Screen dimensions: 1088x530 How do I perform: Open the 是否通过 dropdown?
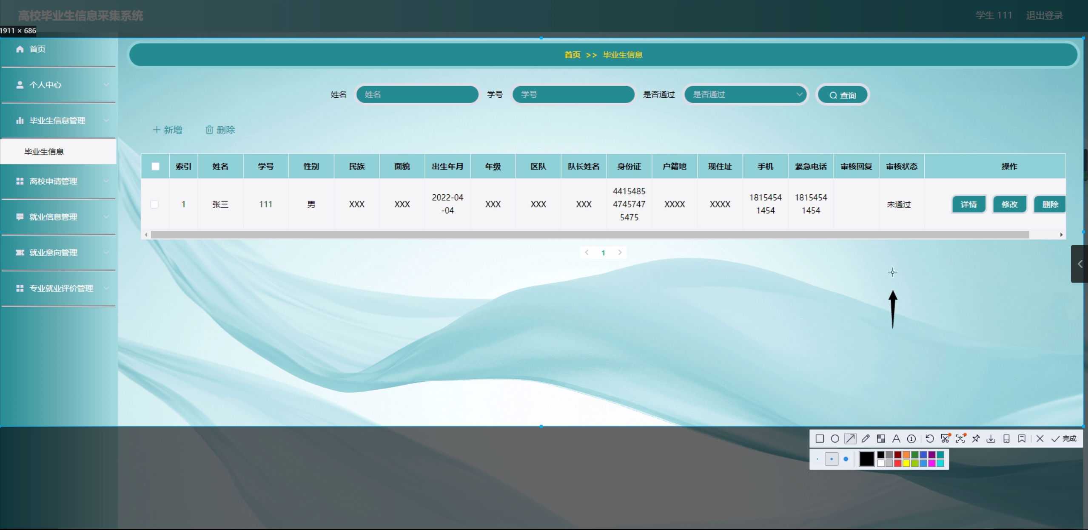pos(746,94)
